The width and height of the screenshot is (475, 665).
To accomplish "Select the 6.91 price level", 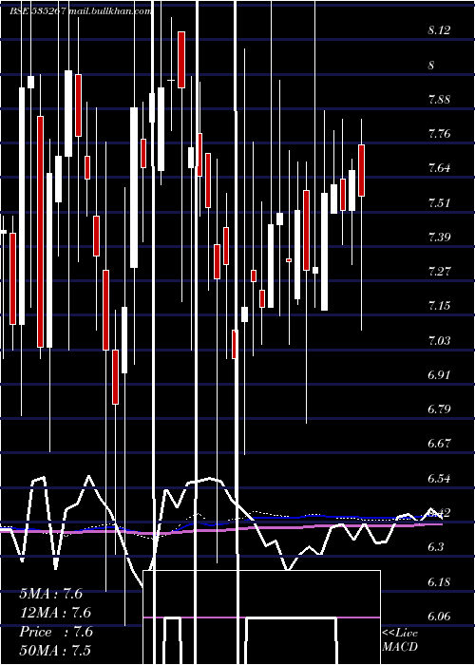I will click(439, 375).
